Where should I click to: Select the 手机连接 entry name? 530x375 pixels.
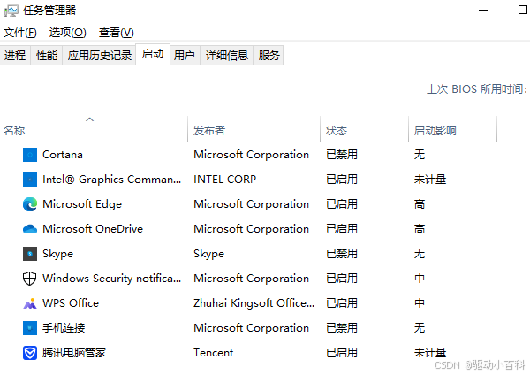click(x=64, y=328)
